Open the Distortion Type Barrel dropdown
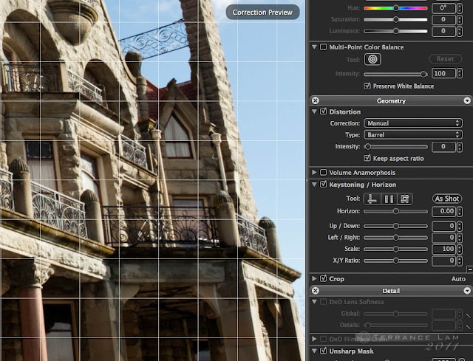 [x=412, y=135]
